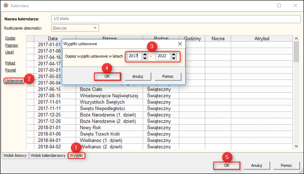Click Pomoc at the bottom of Kalendarz window

coord(286,166)
